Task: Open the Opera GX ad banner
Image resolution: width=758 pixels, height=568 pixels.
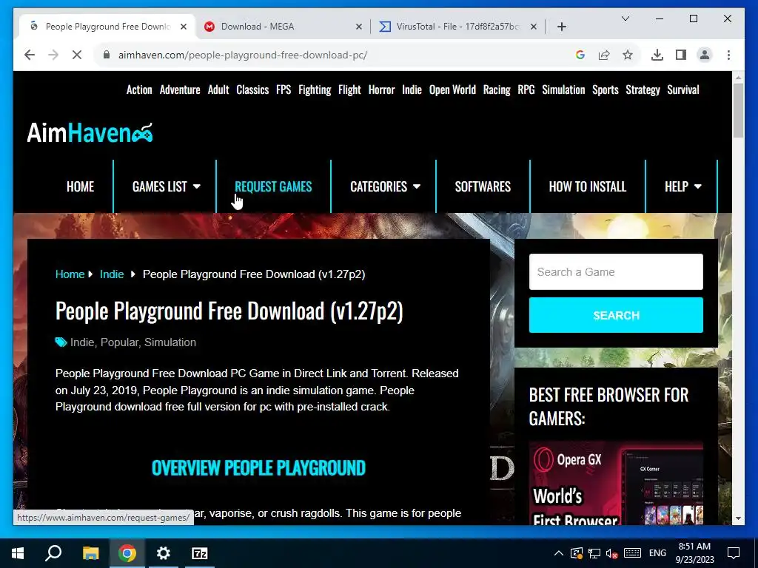Action: [x=616, y=483]
